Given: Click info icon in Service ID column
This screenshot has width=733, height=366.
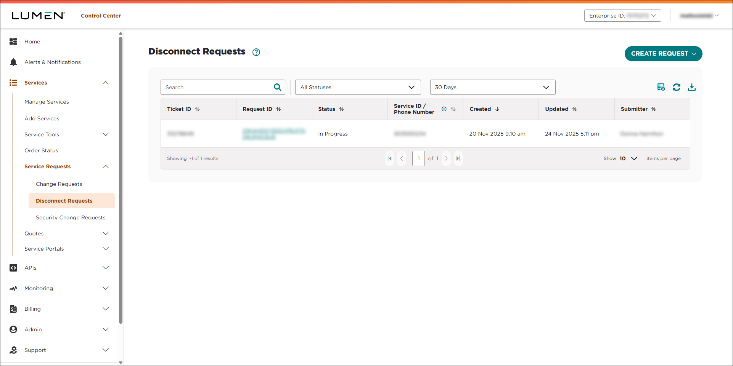Looking at the screenshot, I should tap(444, 109).
